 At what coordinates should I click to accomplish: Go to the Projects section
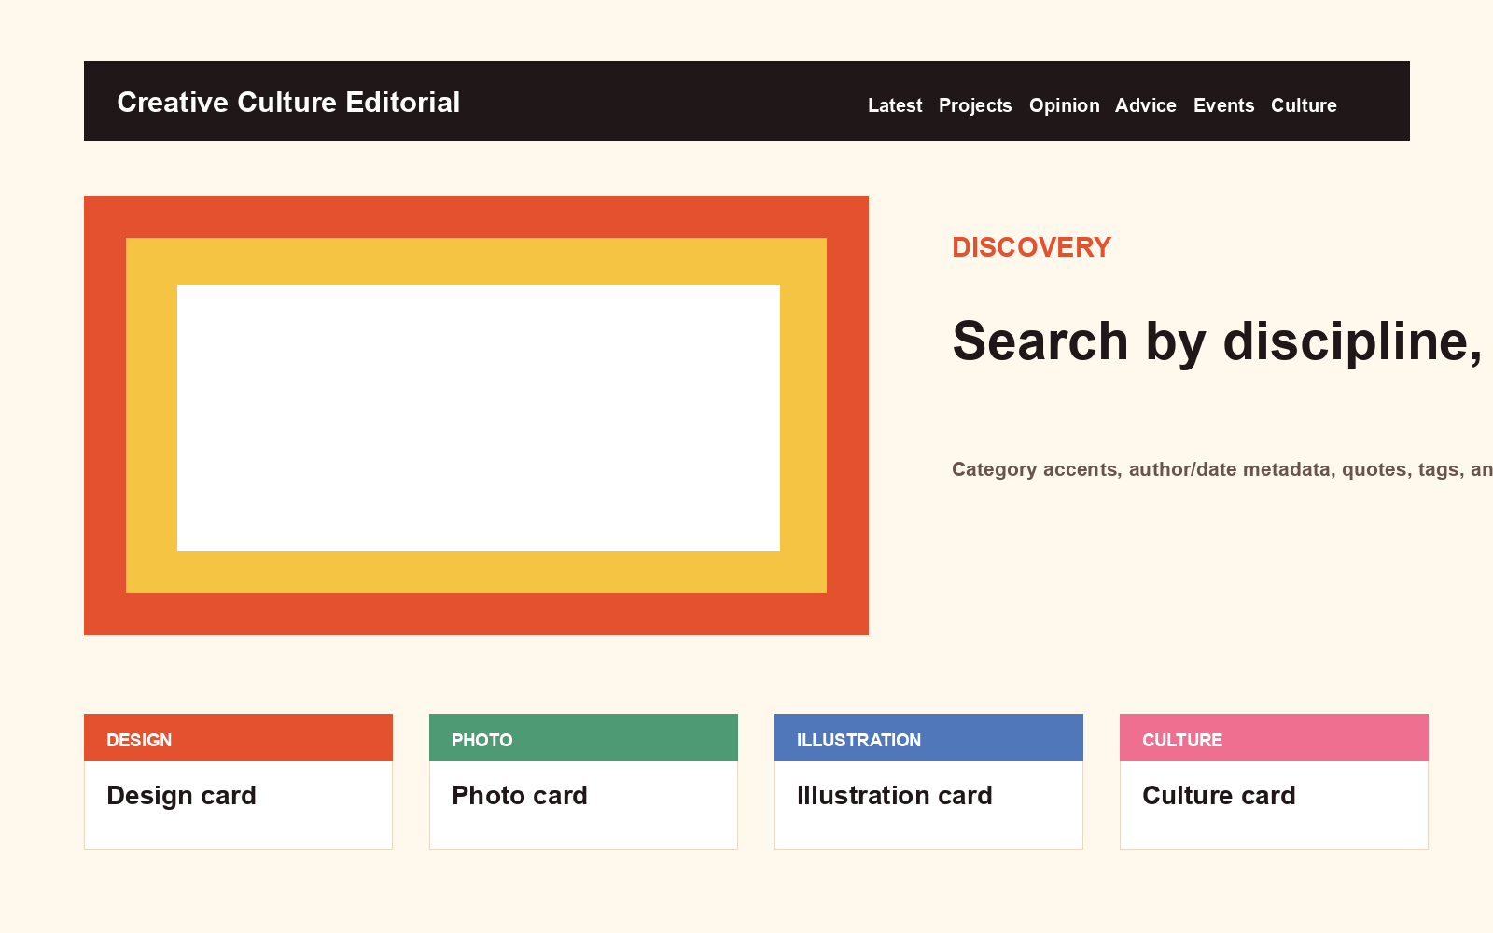pyautogui.click(x=975, y=105)
